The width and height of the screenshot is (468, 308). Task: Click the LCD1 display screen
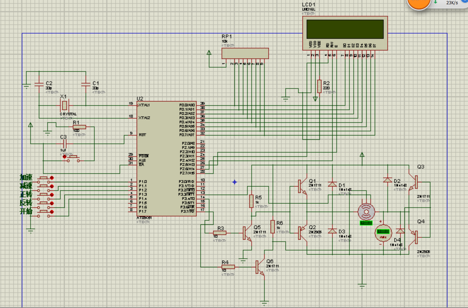pos(345,29)
